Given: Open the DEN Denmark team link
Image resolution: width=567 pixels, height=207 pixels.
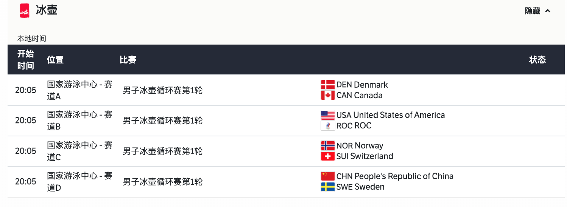Looking at the screenshot, I should (x=362, y=85).
